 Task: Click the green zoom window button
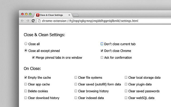[x=30, y=14]
